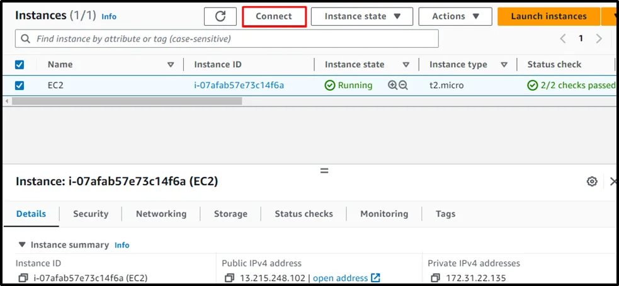This screenshot has width=619, height=286.
Task: Copy the Instance ID in summary
Action: pyautogui.click(x=23, y=278)
